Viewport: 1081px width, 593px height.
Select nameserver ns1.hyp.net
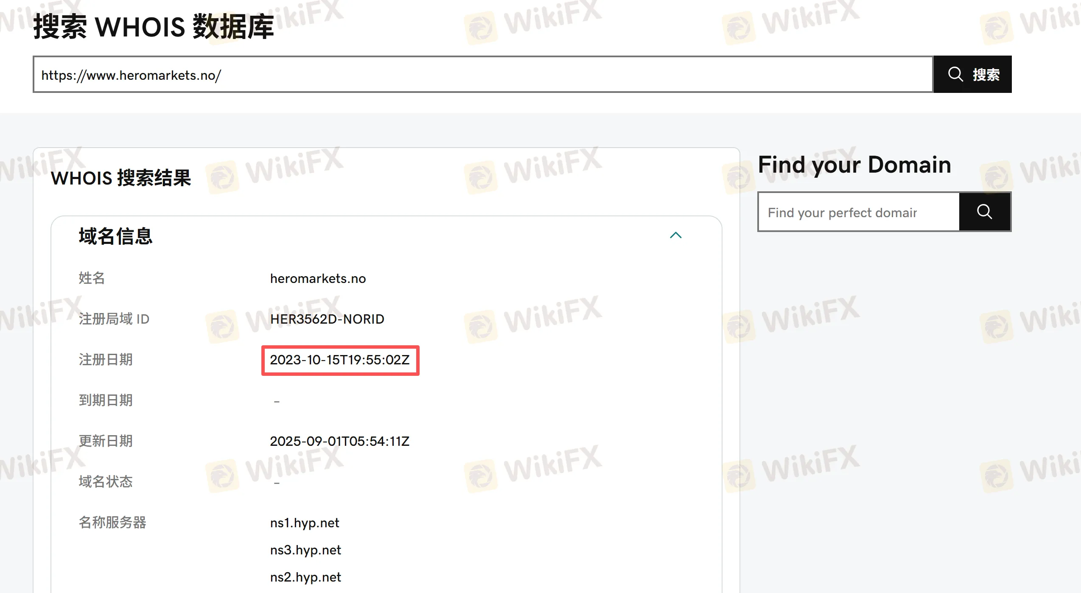(x=305, y=523)
